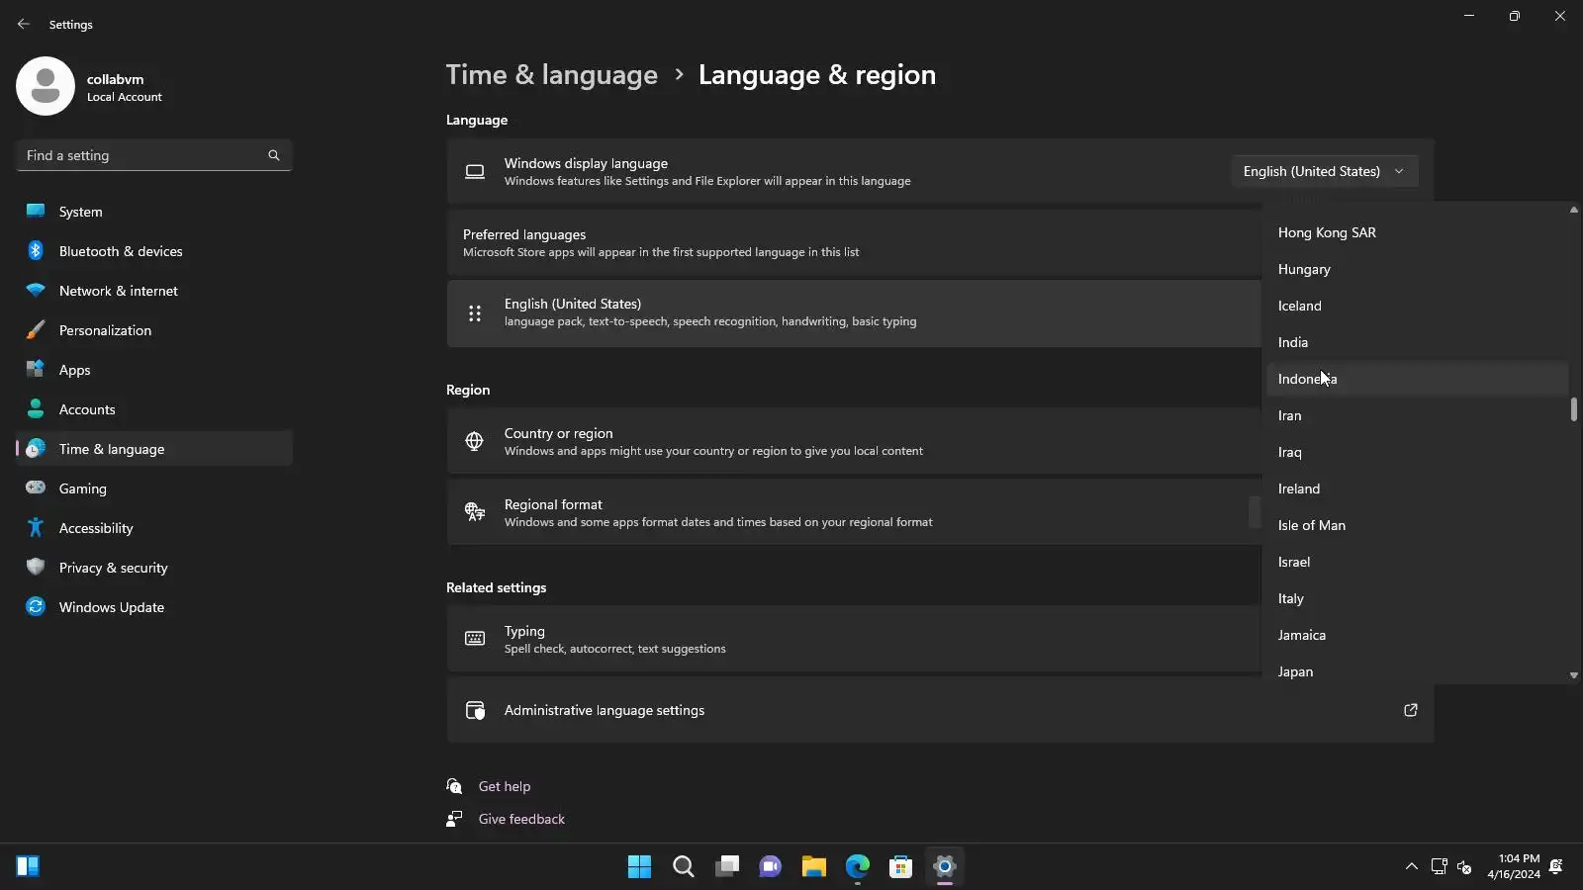Open the Give feedback link
The height and width of the screenshot is (890, 1583).
(x=521, y=819)
